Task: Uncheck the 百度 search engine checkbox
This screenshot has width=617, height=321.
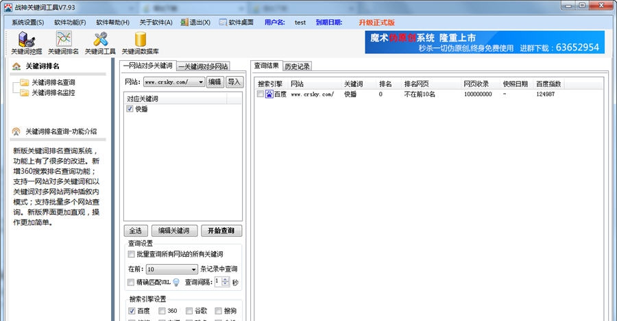Action: coord(132,311)
